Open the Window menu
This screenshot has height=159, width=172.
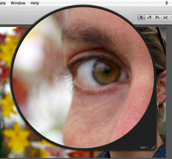18,3
